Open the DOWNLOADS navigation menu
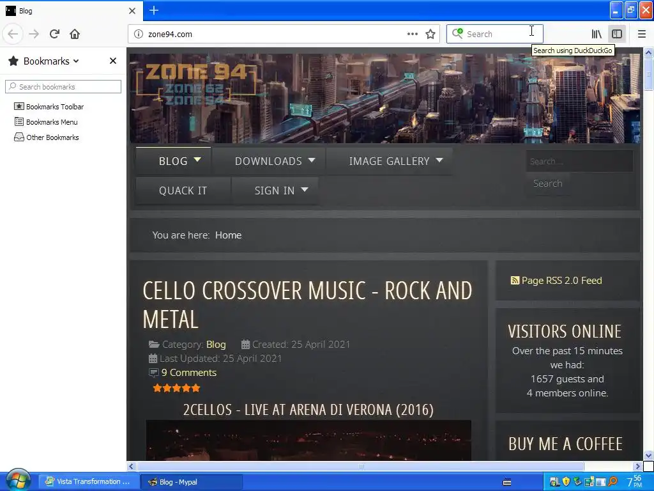Viewport: 654px width, 491px height. pyautogui.click(x=269, y=161)
